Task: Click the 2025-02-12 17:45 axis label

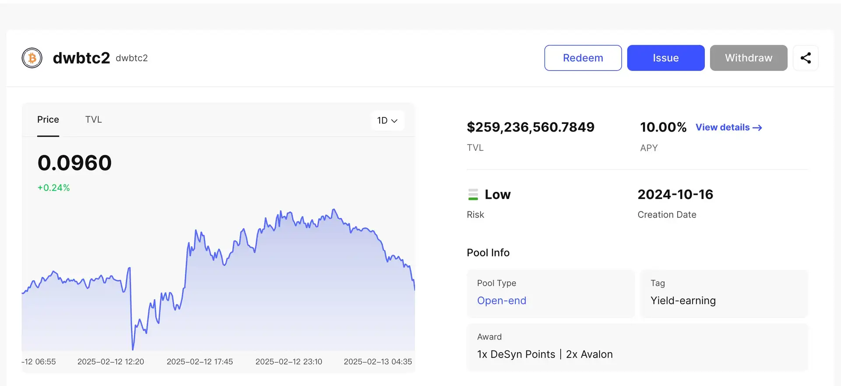Action: (200, 361)
